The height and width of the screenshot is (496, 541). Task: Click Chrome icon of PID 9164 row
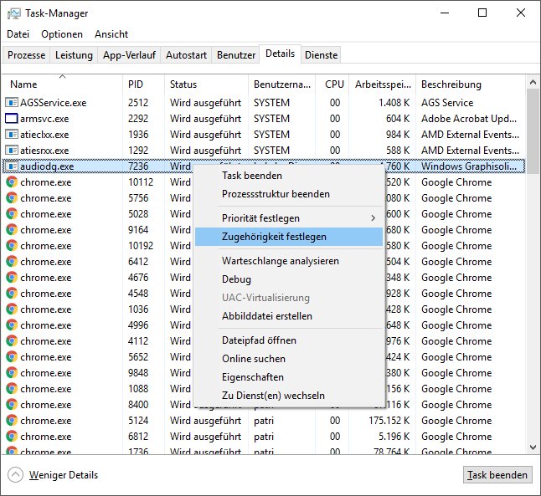tap(12, 229)
